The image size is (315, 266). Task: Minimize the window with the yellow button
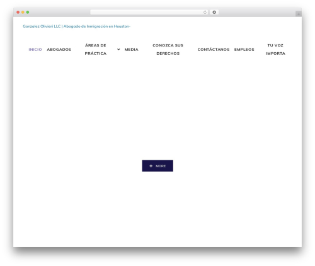click(23, 12)
